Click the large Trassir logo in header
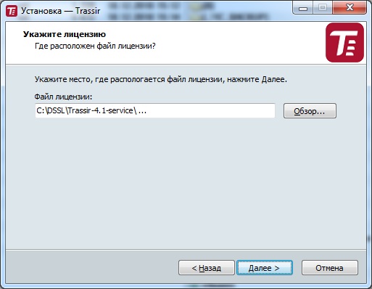The image size is (372, 289). [x=344, y=43]
